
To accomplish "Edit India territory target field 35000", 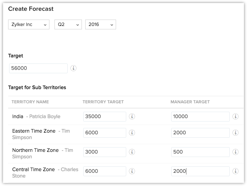I will click(x=105, y=116).
